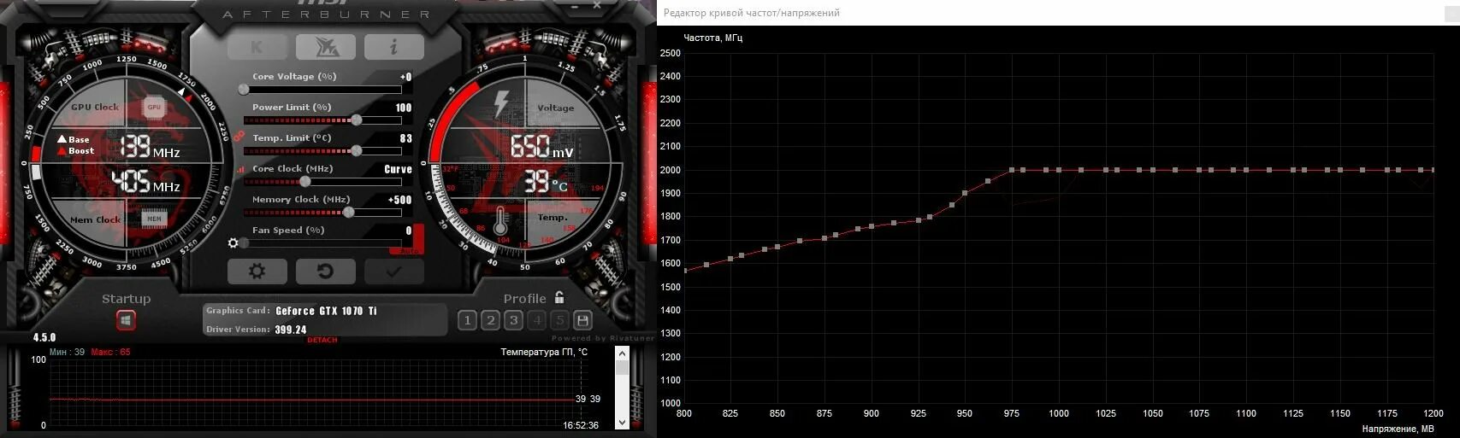This screenshot has width=1460, height=438.
Task: Select profile slot 4
Action: pos(536,320)
